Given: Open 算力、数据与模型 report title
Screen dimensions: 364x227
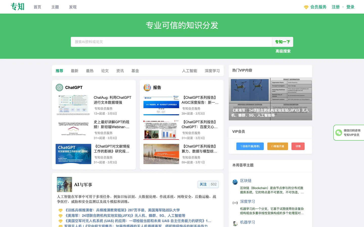Looking at the screenshot, I should coord(199,149).
